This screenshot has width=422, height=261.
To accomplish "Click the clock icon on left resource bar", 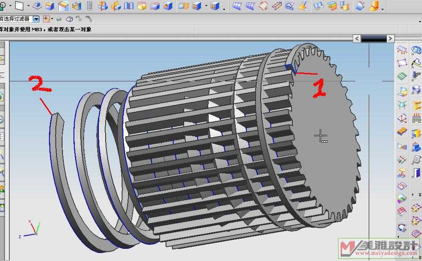I will pyautogui.click(x=2, y=119).
